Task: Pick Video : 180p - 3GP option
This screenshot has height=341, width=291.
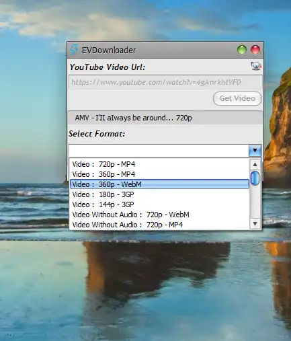Action: point(159,194)
